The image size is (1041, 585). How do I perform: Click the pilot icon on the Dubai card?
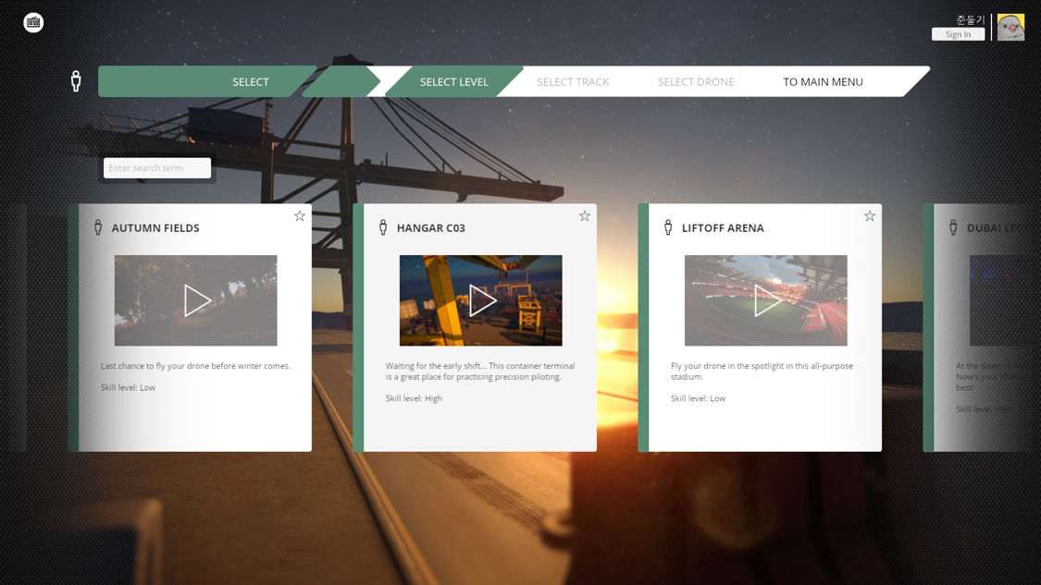pos(953,227)
